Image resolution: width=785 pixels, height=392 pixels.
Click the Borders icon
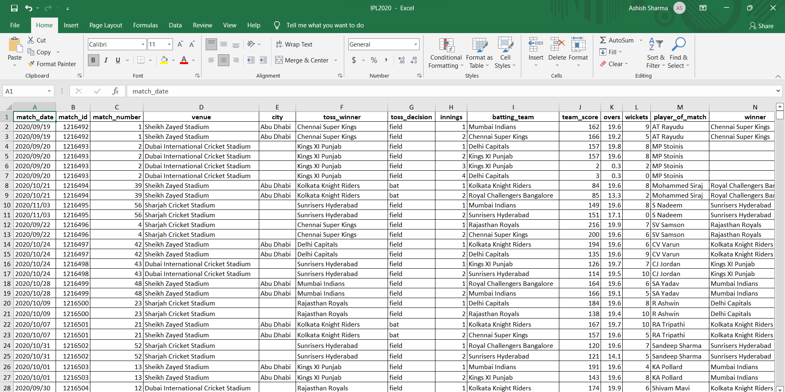tap(141, 60)
